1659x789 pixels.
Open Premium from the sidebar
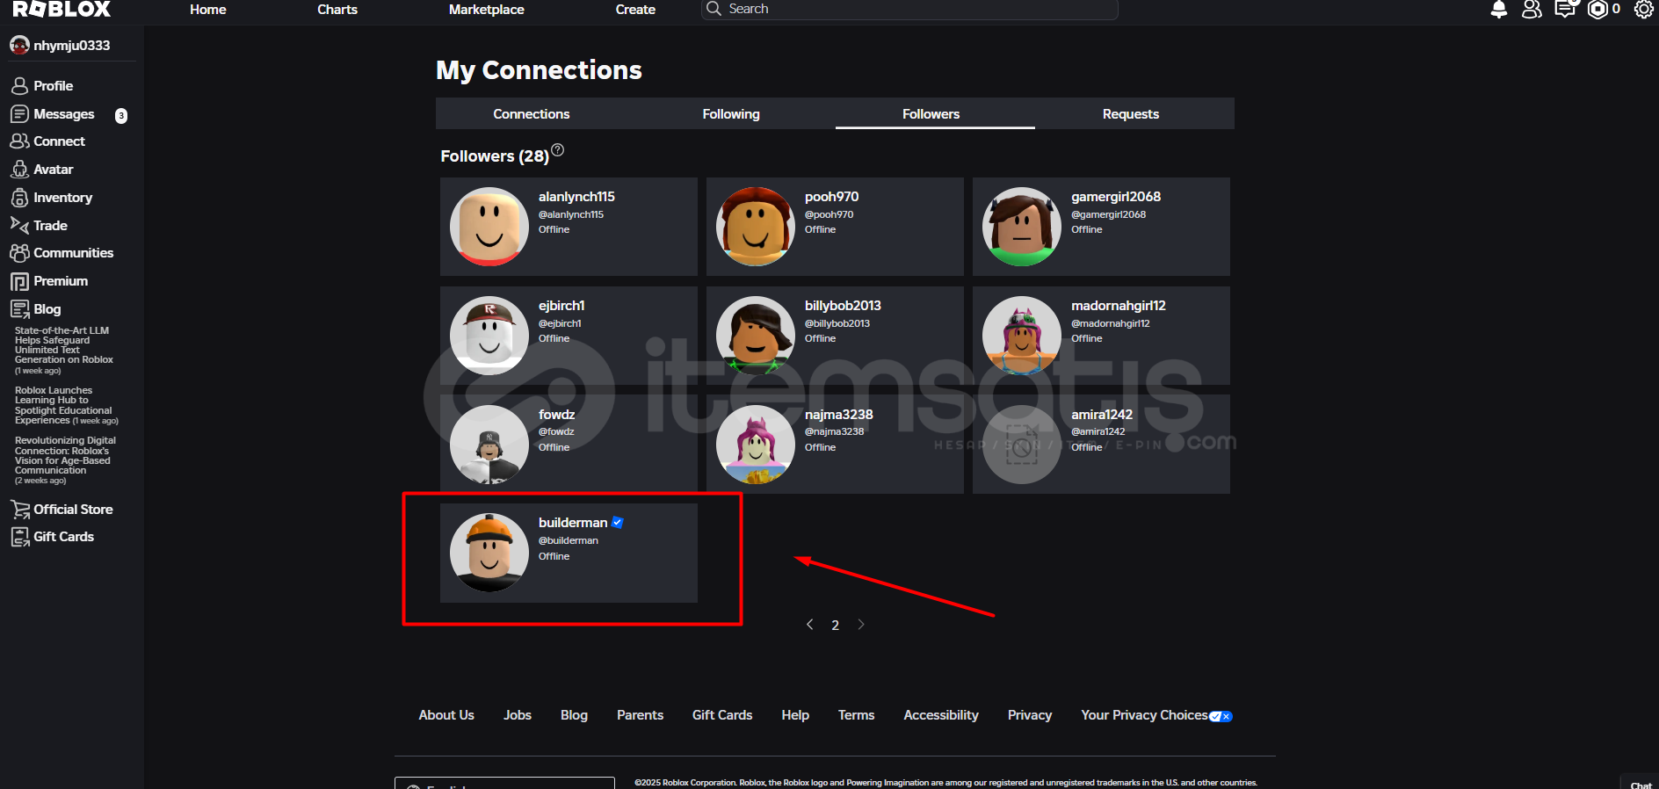61,281
